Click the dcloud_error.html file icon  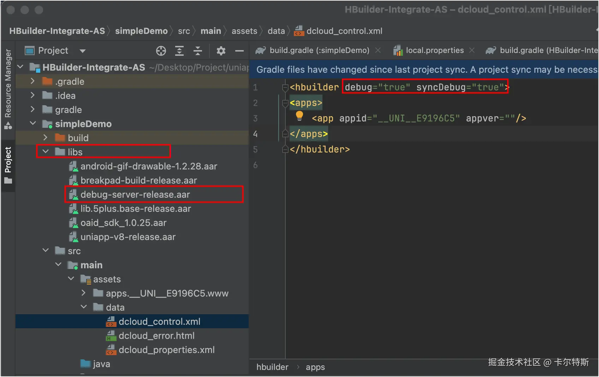pos(111,336)
